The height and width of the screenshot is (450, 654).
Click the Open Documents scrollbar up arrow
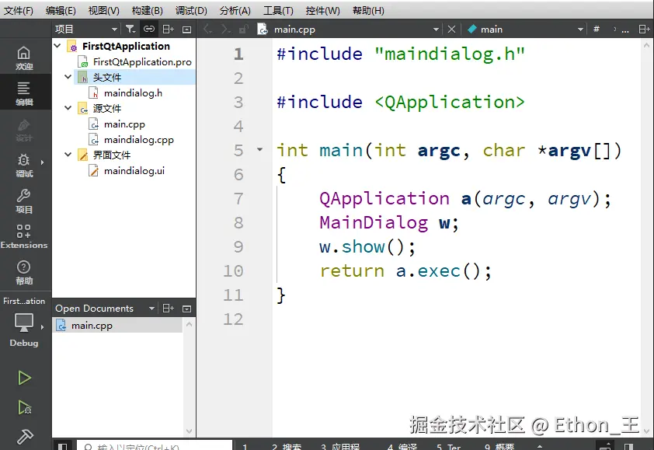pos(189,324)
